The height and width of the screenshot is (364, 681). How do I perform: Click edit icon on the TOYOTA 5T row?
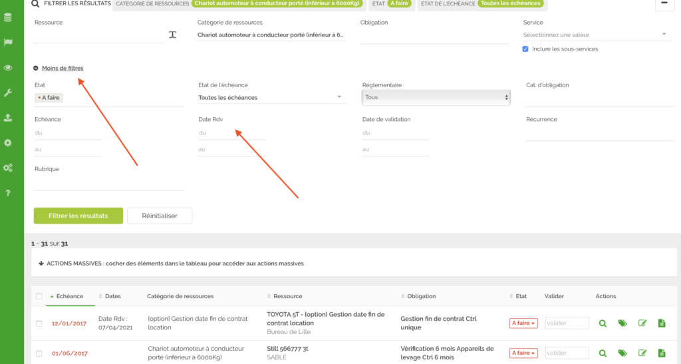click(x=642, y=323)
